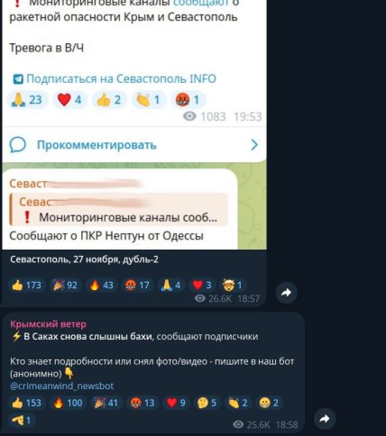The width and height of the screenshot is (386, 436).
Task: Click the thumbs-up reaction showing 153
Action: 26,403
